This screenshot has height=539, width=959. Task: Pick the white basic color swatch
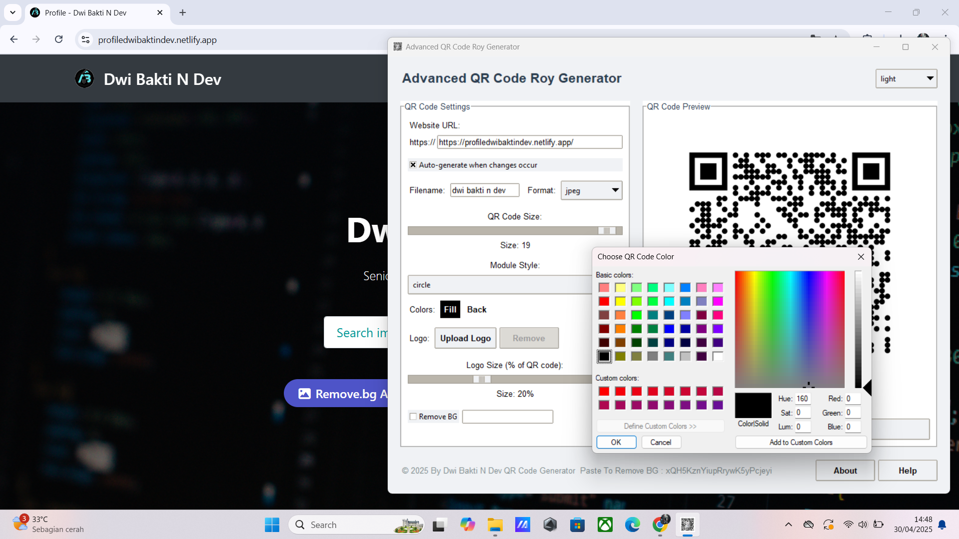click(x=718, y=356)
